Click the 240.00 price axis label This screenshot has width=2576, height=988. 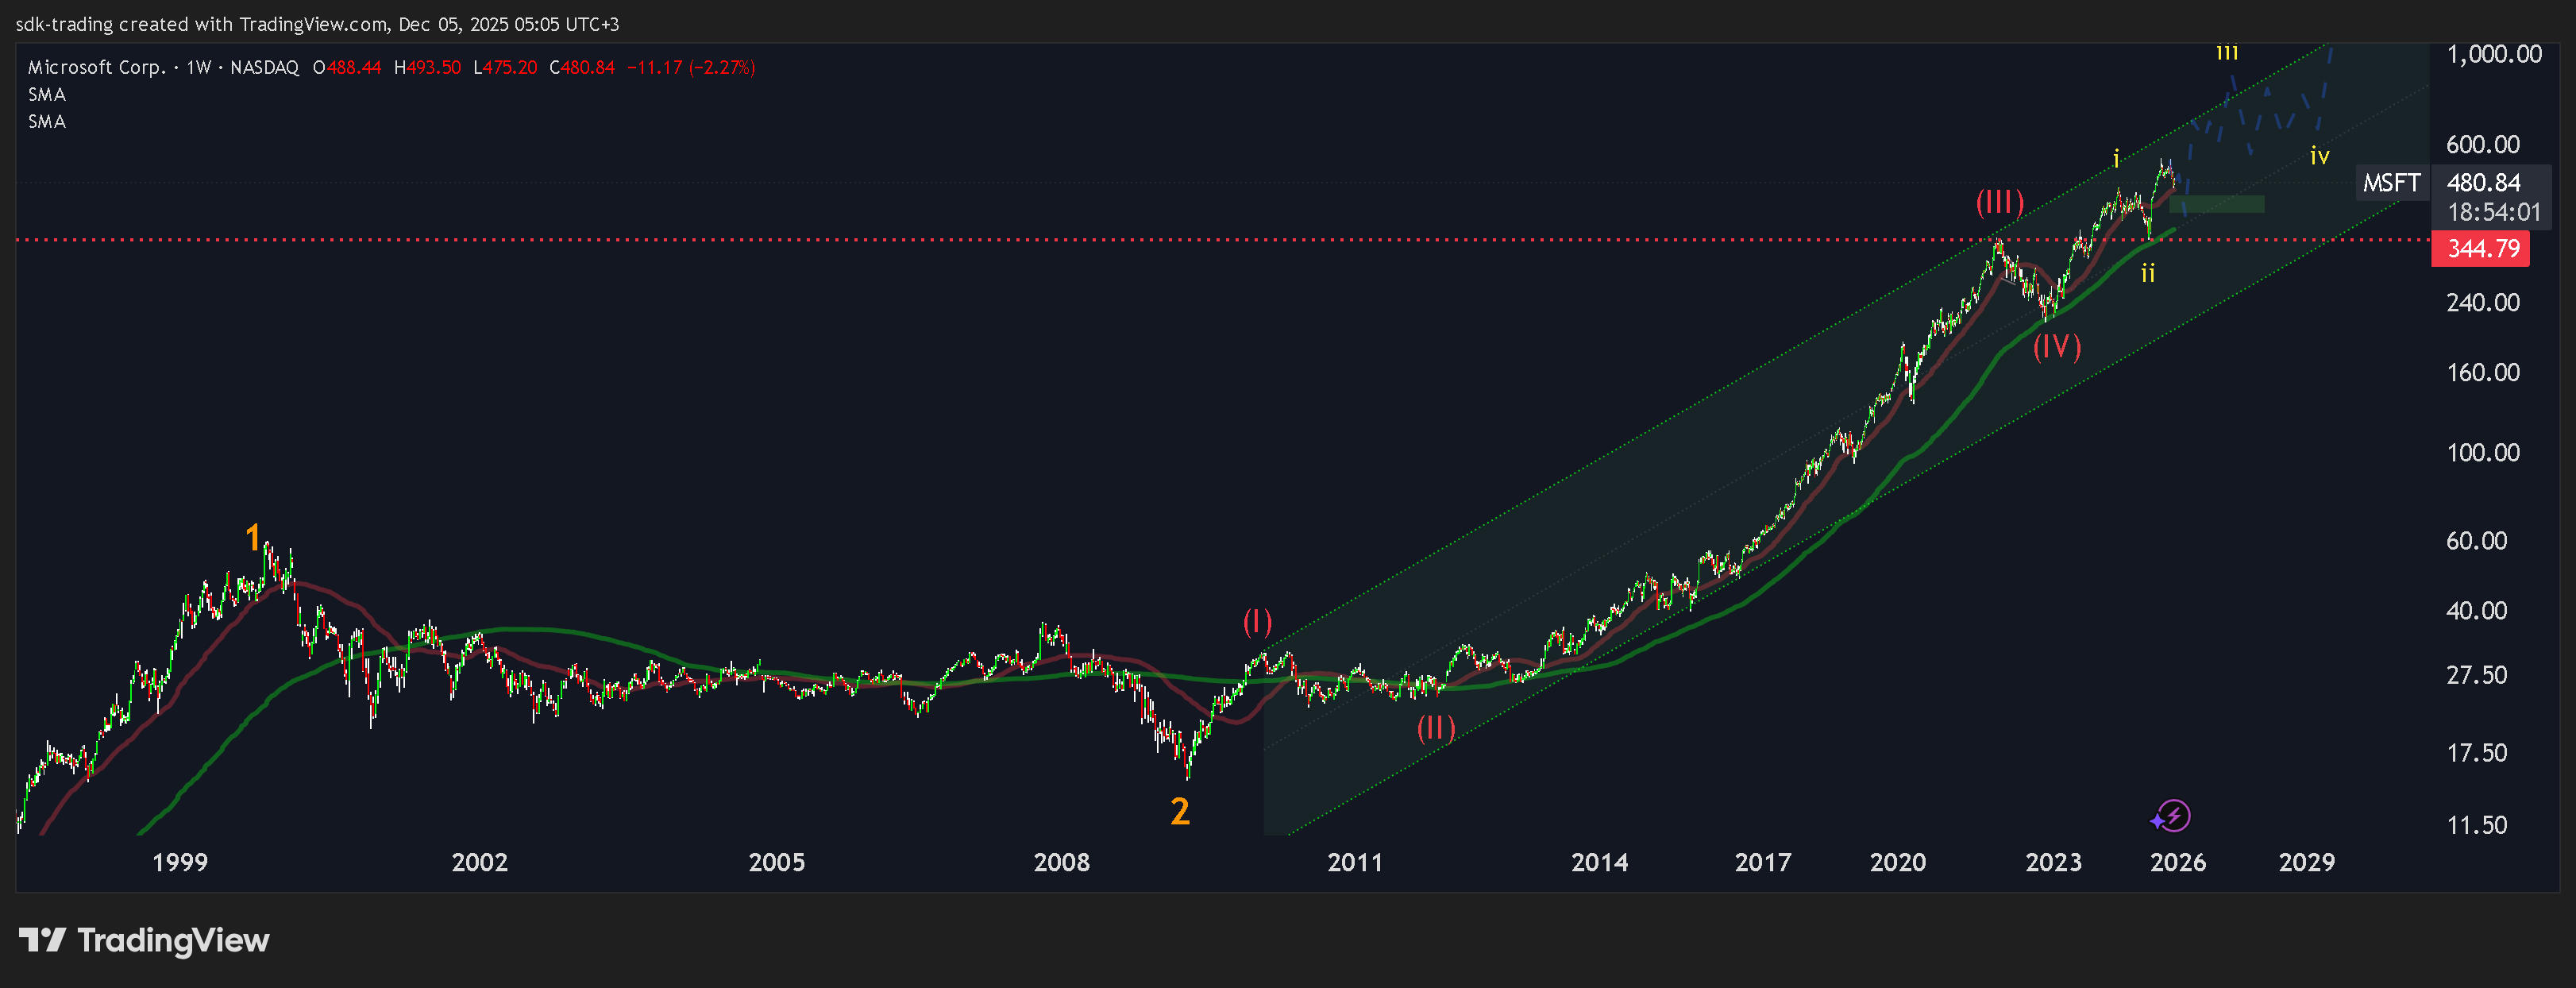[x=2483, y=302]
